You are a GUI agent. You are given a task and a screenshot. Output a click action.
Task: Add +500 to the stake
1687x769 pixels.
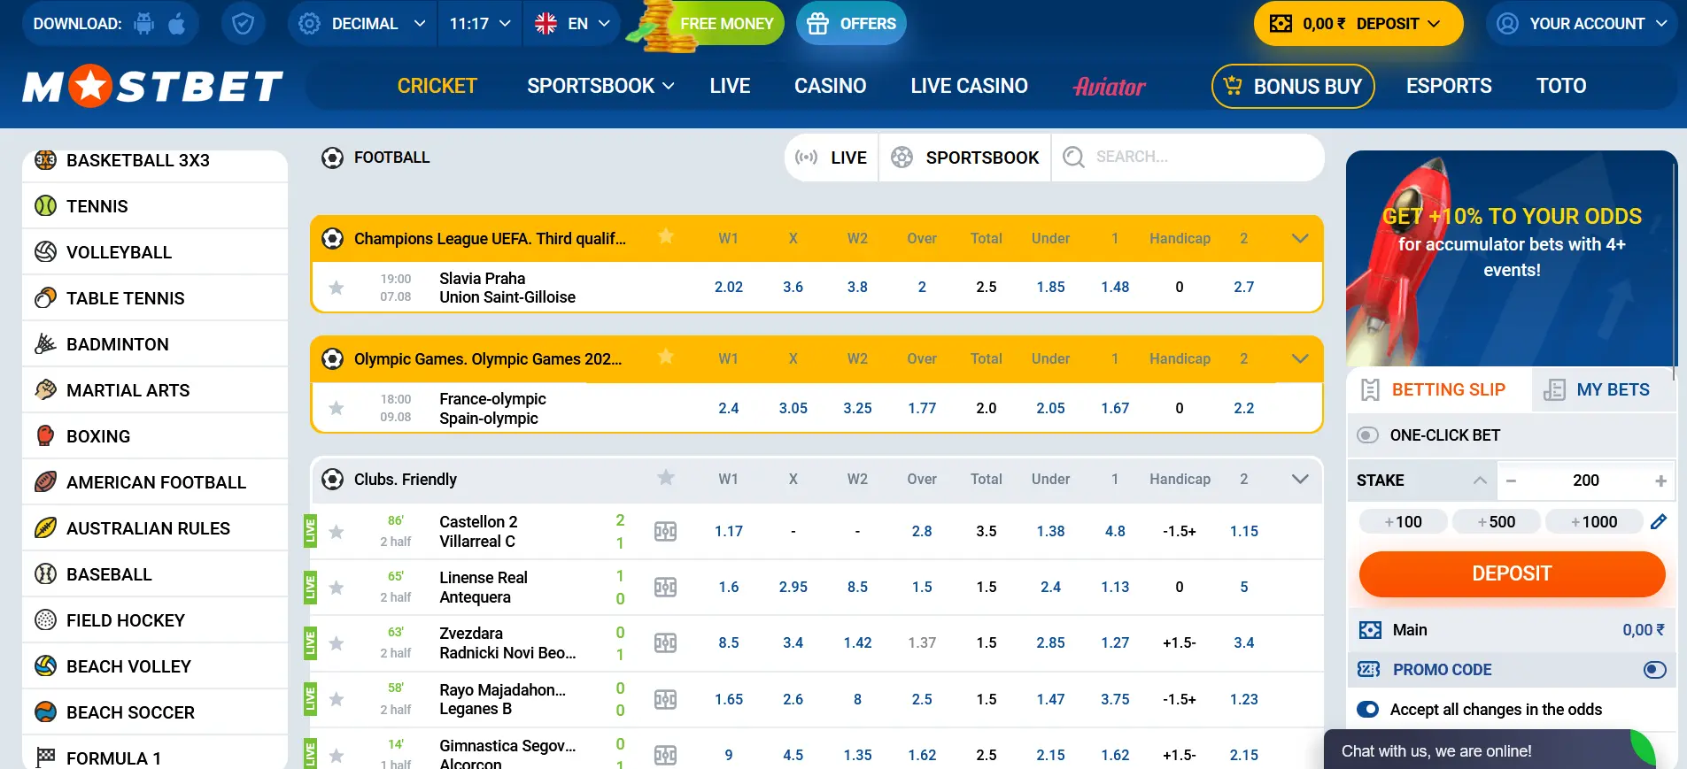click(1497, 522)
